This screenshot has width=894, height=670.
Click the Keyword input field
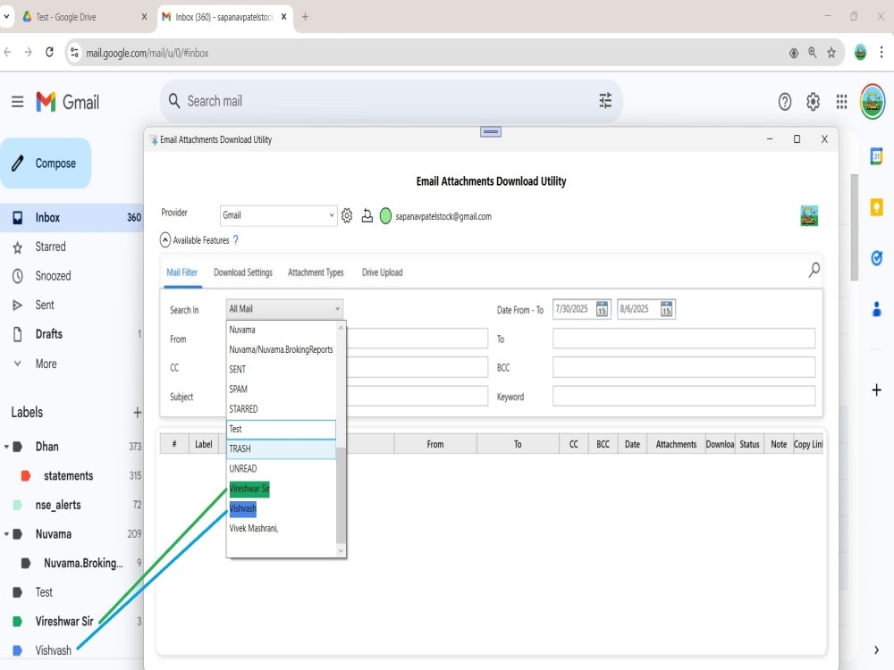click(x=684, y=396)
